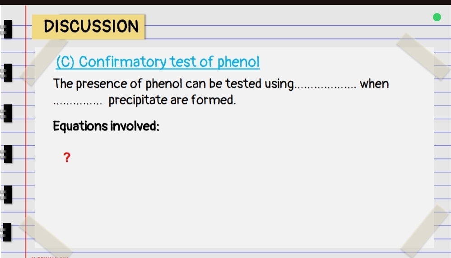Select the DISCUSSION yellow label
Image resolution: width=451 pixels, height=258 pixels.
[x=88, y=27]
